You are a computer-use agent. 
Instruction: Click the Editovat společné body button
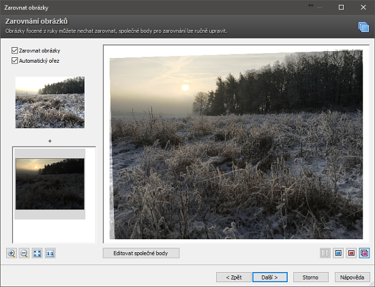[x=141, y=253]
